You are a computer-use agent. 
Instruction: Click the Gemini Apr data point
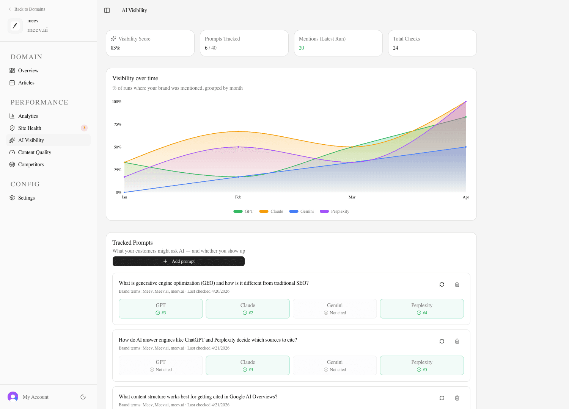tap(466, 147)
